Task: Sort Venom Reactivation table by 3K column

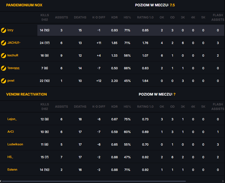Action: point(183,107)
